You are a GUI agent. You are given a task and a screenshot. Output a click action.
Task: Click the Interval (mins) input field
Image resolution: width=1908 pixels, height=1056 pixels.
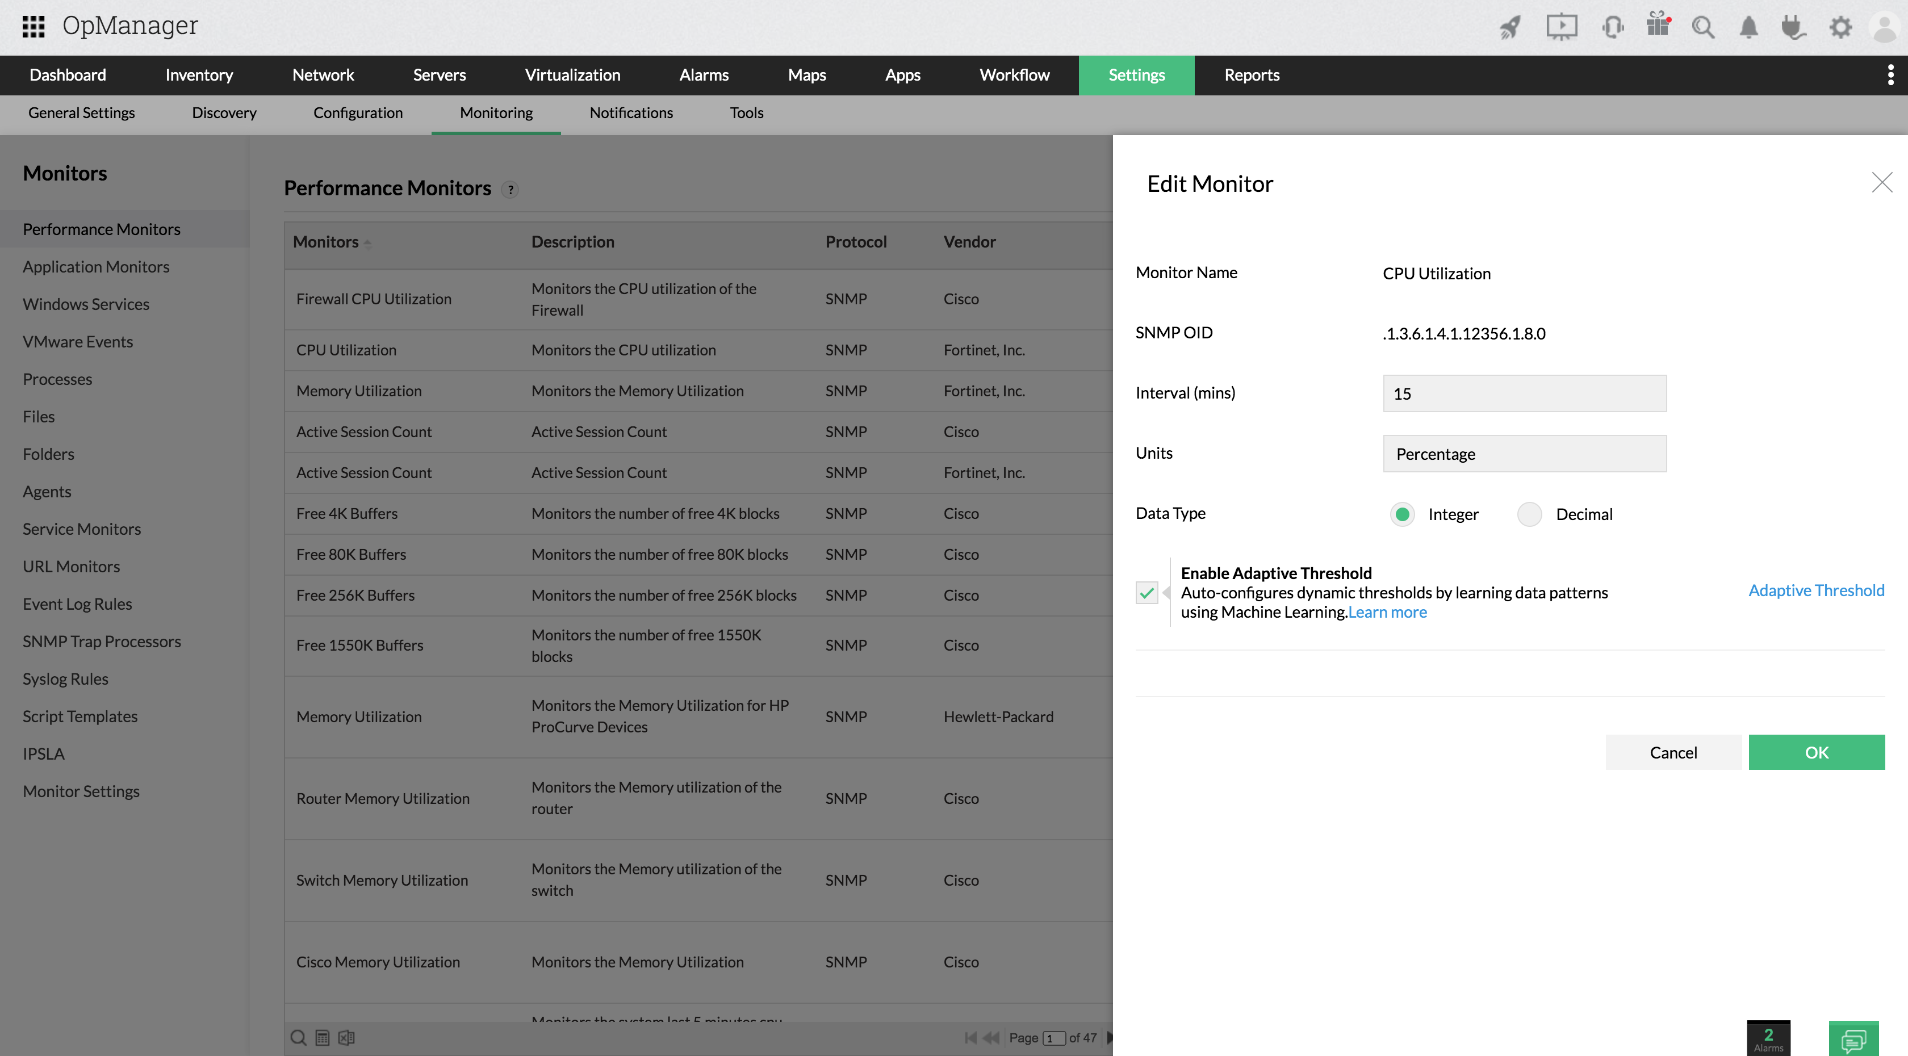click(1524, 393)
